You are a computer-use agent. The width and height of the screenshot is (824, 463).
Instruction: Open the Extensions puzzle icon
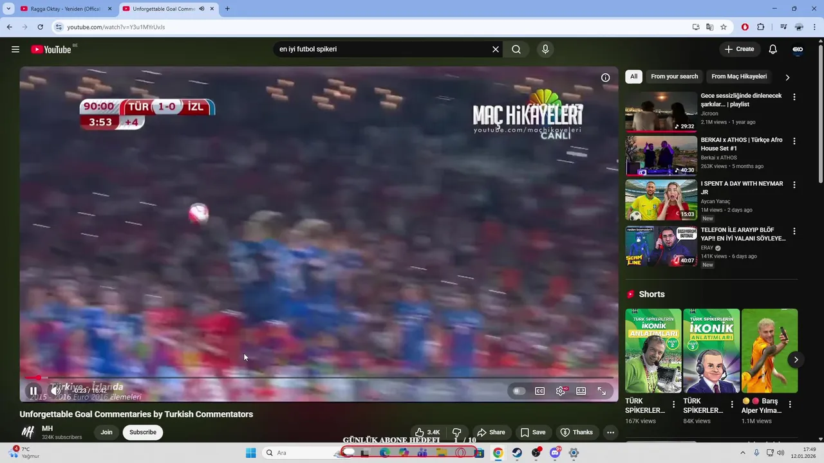[760, 27]
